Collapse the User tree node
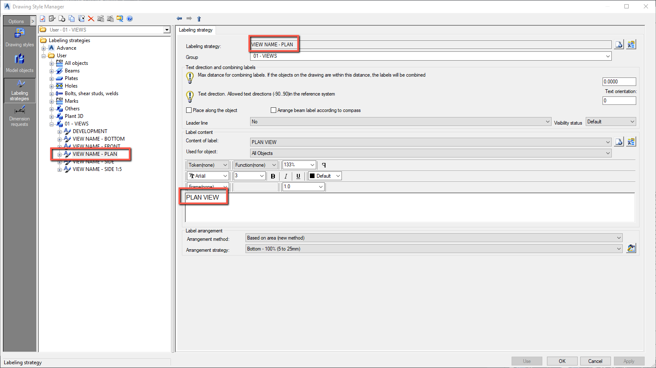The height and width of the screenshot is (368, 656). tap(43, 56)
